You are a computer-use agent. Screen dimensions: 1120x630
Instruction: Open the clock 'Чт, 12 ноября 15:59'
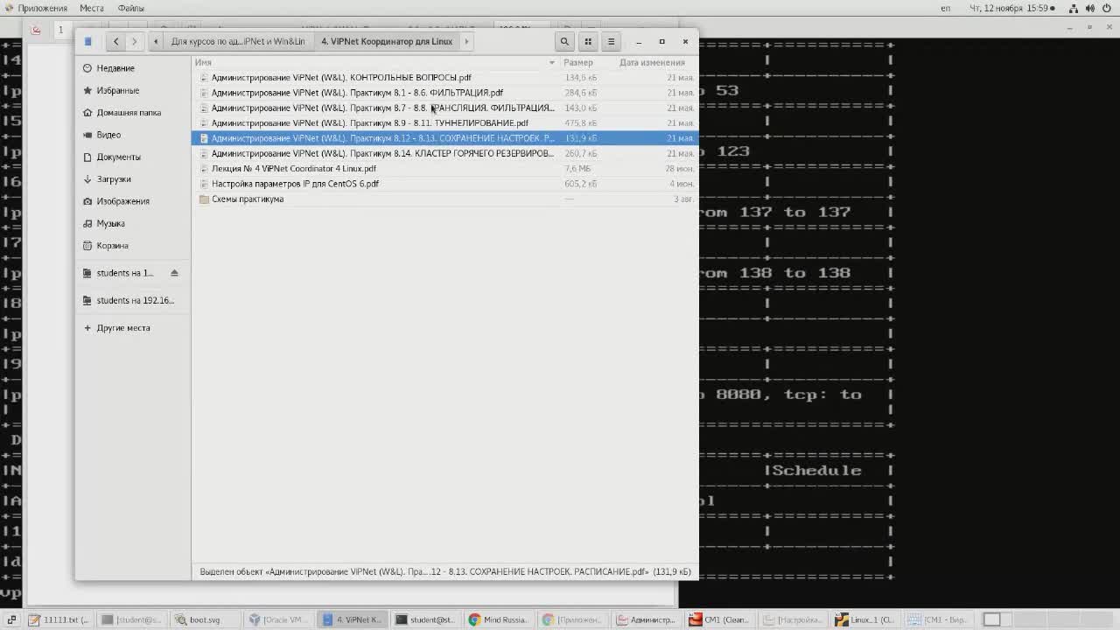tap(1011, 8)
